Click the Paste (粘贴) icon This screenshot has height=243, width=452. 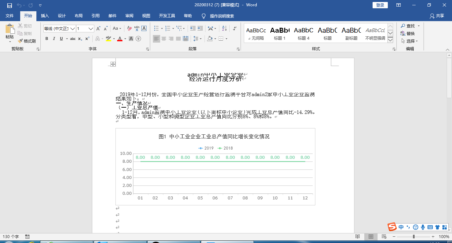(x=10, y=29)
